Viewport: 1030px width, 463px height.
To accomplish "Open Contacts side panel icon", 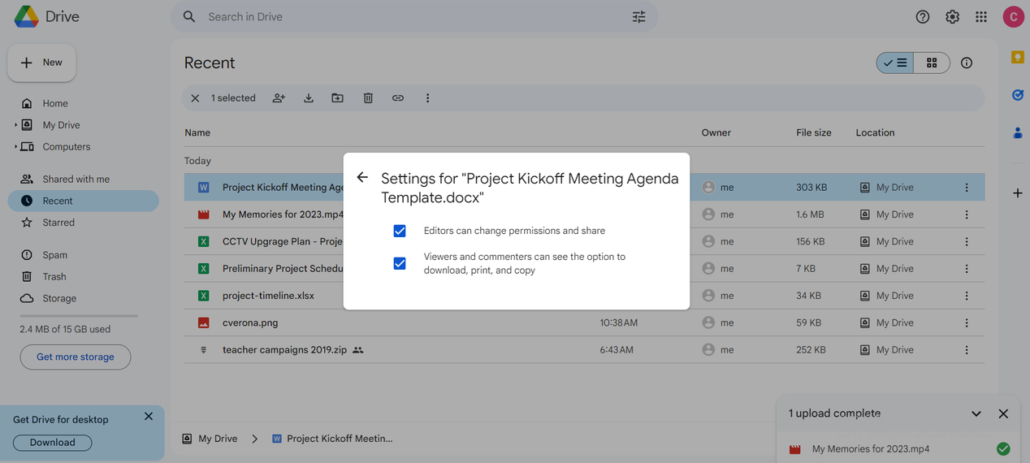I will click(1017, 132).
